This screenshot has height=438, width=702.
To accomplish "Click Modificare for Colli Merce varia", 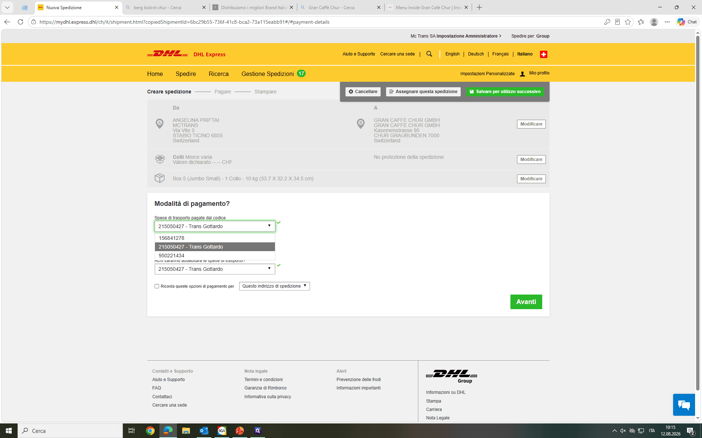I will (x=531, y=160).
